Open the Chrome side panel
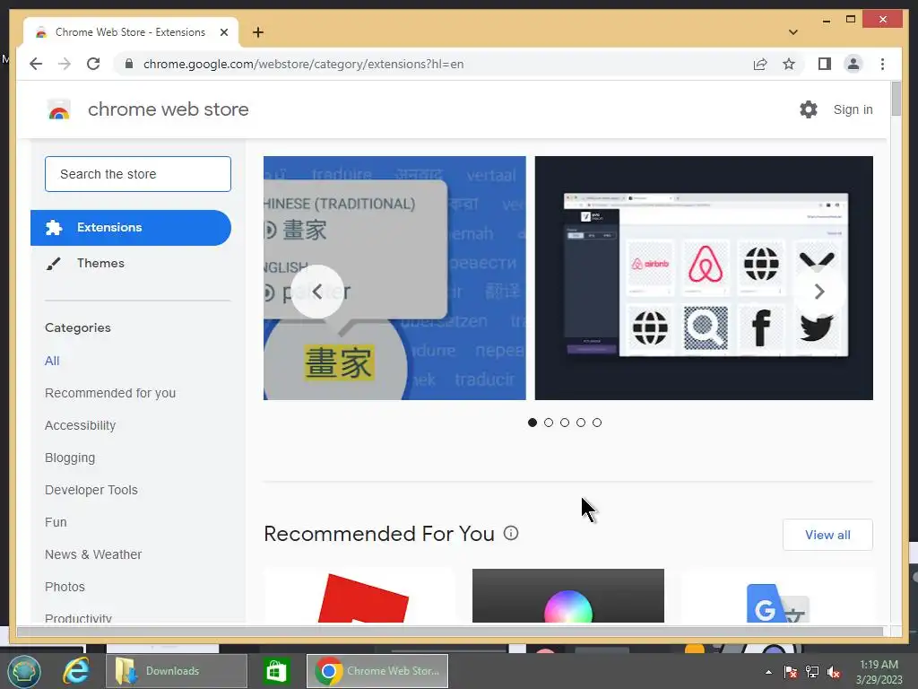Image resolution: width=918 pixels, height=689 pixels. [825, 64]
